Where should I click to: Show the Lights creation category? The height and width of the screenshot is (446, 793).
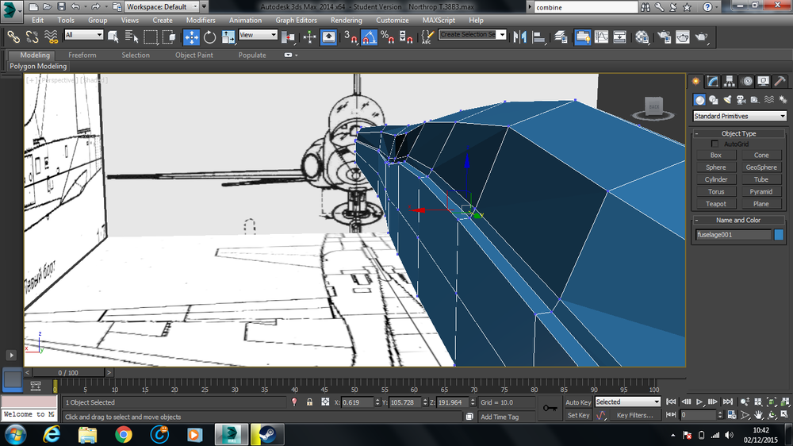tap(728, 100)
